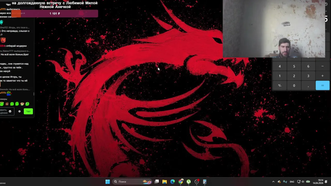
Task: Click the goal title "Нежной Анечкой"
Action: [55, 7]
